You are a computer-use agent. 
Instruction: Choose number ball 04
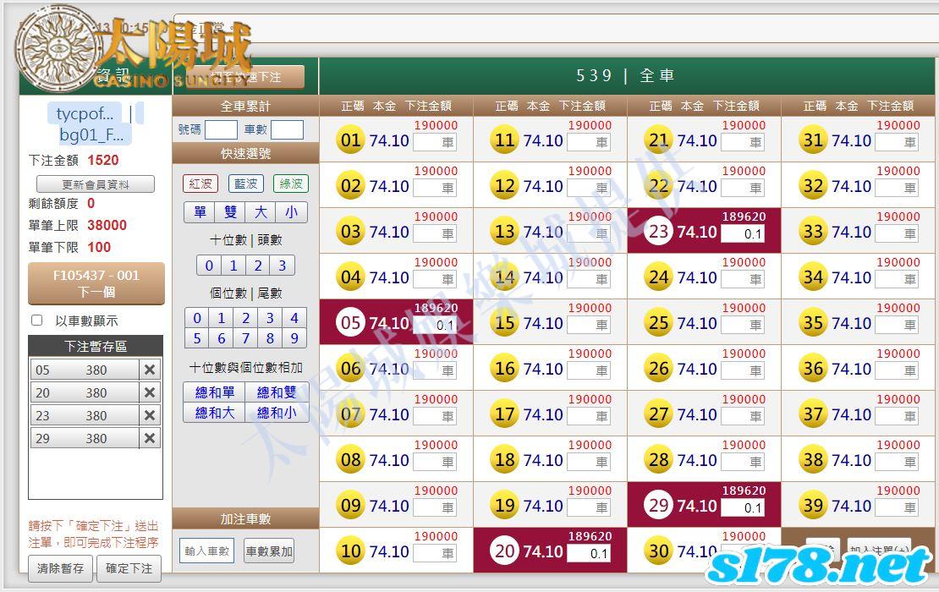click(350, 277)
